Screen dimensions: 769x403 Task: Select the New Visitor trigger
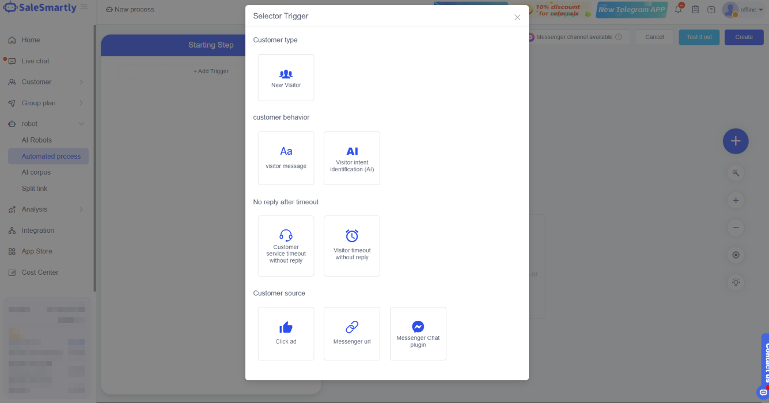[x=286, y=78]
